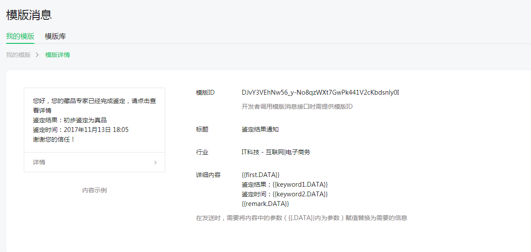Click the 行业 field label
Screen dimensions: 531x252
(x=202, y=152)
